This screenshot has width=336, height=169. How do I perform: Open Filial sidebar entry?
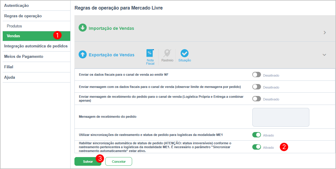[x=36, y=67]
